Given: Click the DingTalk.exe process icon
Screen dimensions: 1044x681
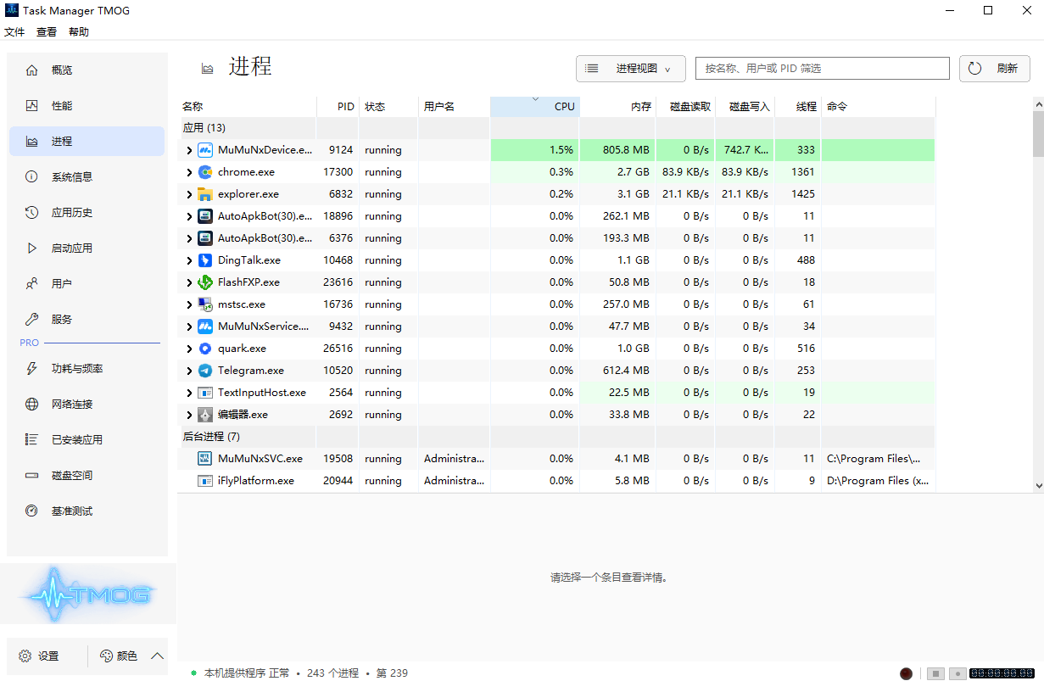Looking at the screenshot, I should click(204, 260).
